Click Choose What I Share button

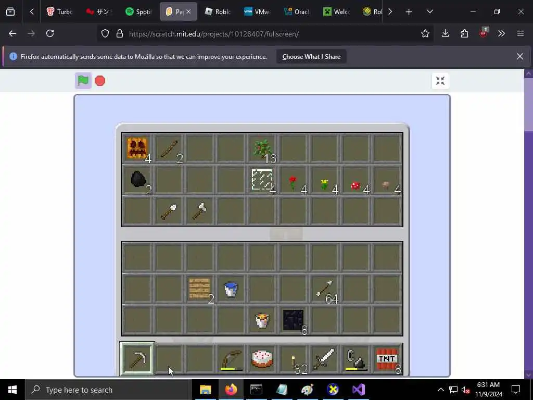(311, 56)
